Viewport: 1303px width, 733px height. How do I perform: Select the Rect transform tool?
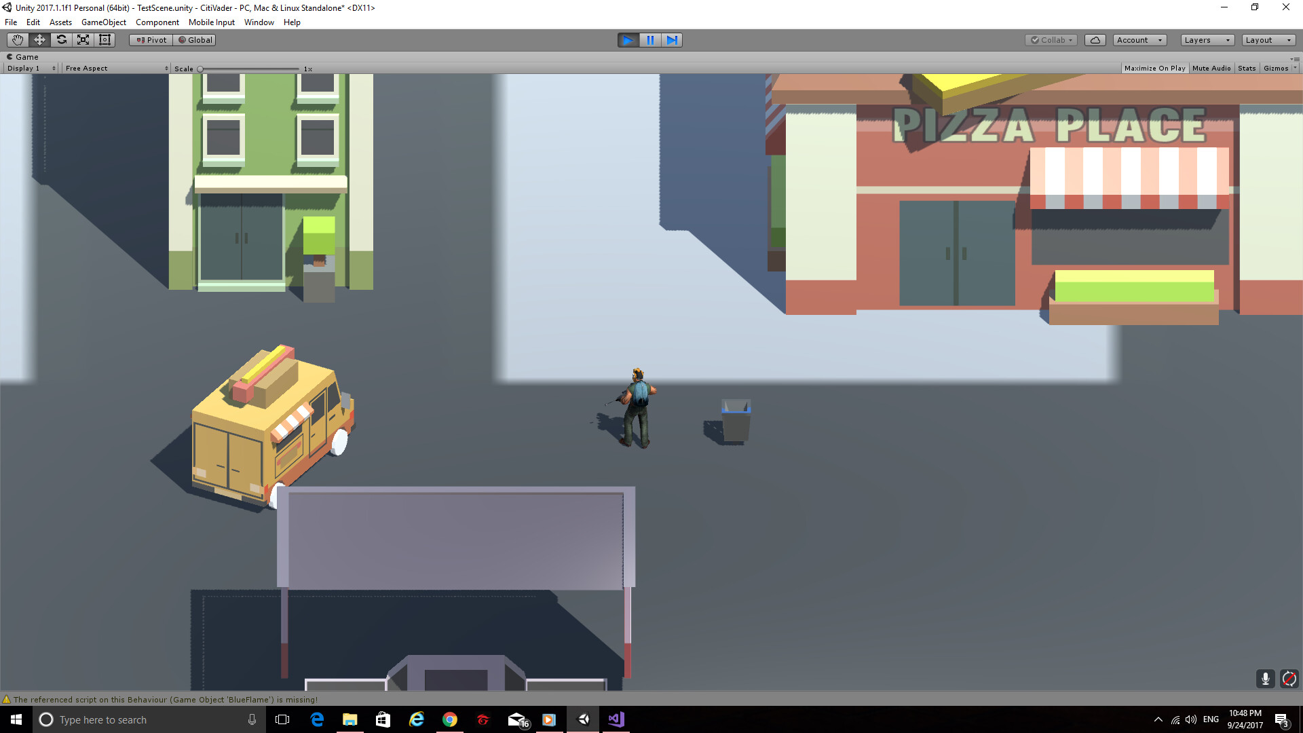point(105,40)
